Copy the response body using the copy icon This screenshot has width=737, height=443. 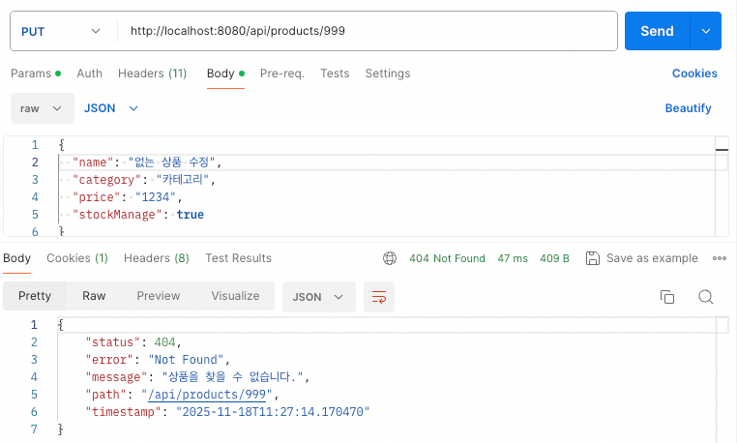click(666, 297)
